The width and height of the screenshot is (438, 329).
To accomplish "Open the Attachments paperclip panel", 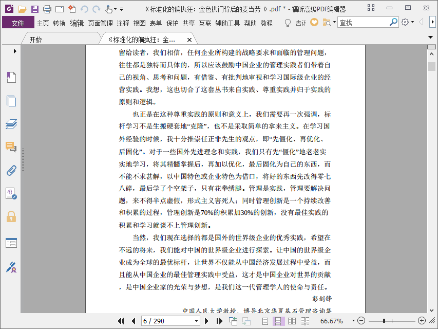I will point(11,170).
